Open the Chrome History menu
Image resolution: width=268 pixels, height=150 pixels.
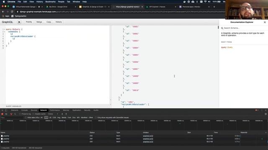point(40,2)
